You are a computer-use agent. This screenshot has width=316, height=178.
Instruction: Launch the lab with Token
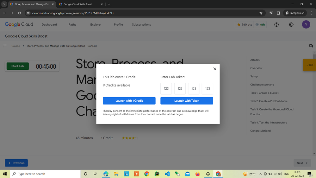click(187, 101)
